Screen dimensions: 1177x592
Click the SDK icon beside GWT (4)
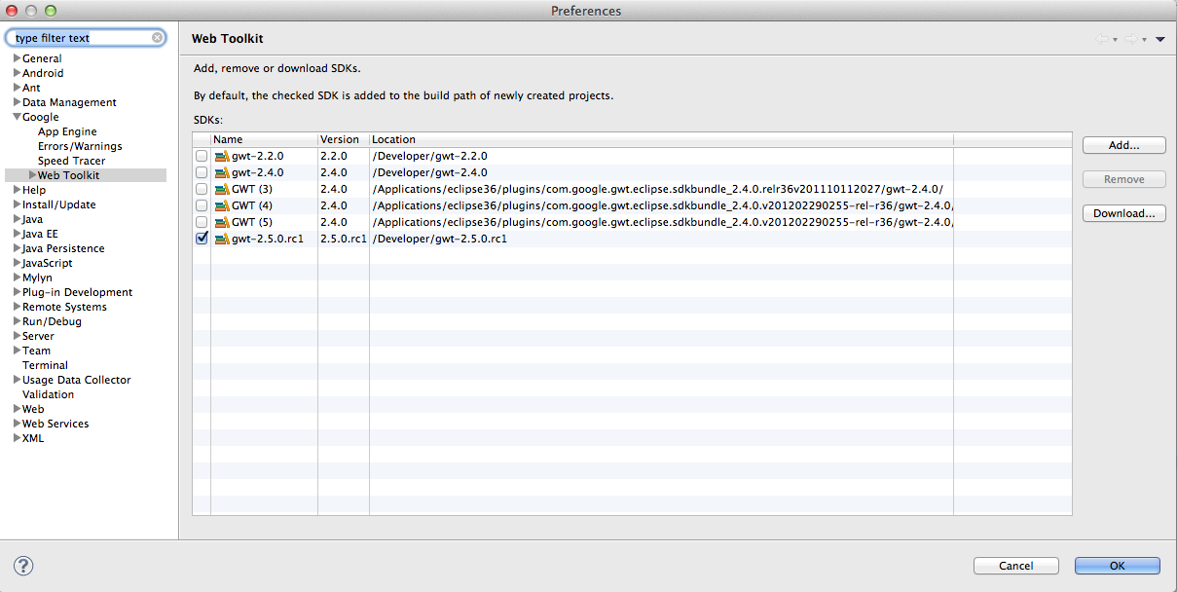coord(221,205)
